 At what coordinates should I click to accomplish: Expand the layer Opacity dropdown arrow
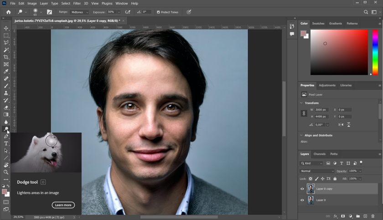click(359, 171)
